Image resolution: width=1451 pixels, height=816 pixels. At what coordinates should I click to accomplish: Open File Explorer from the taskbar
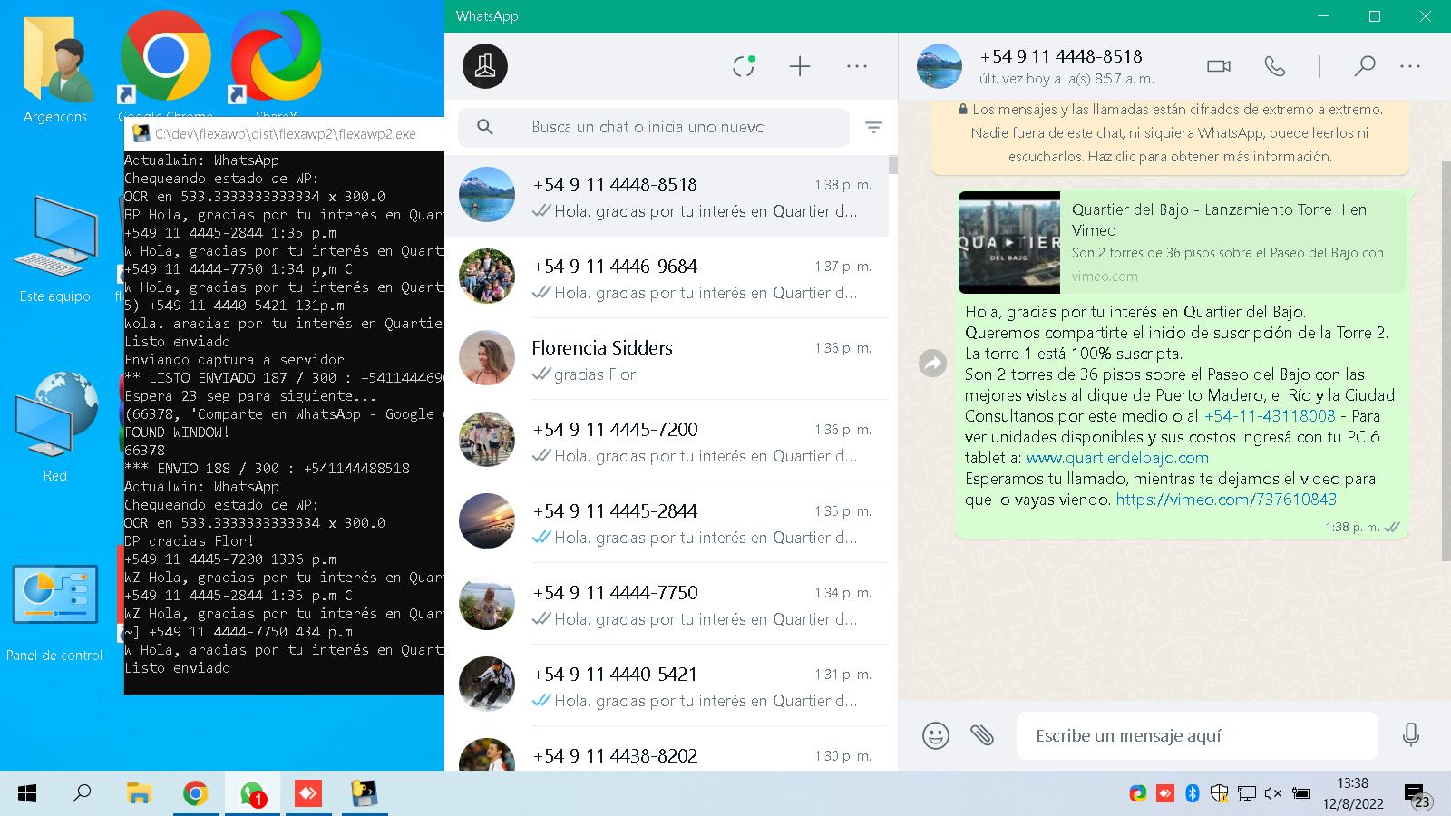(139, 794)
